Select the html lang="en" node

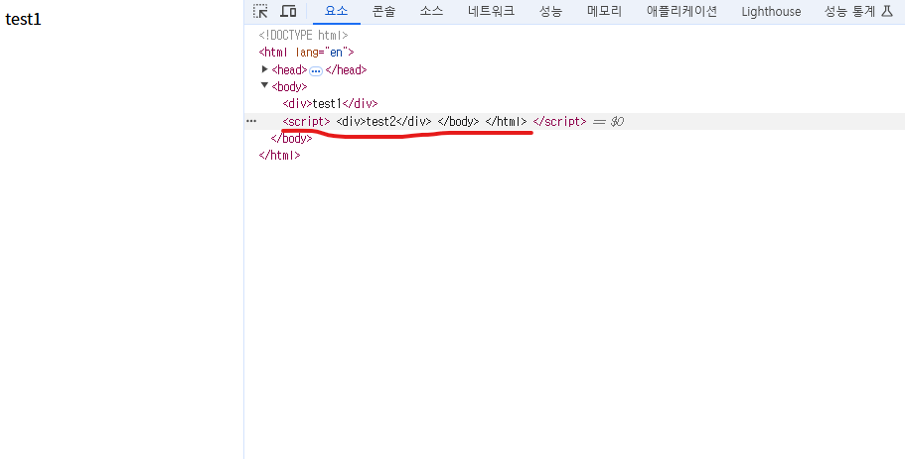(307, 53)
